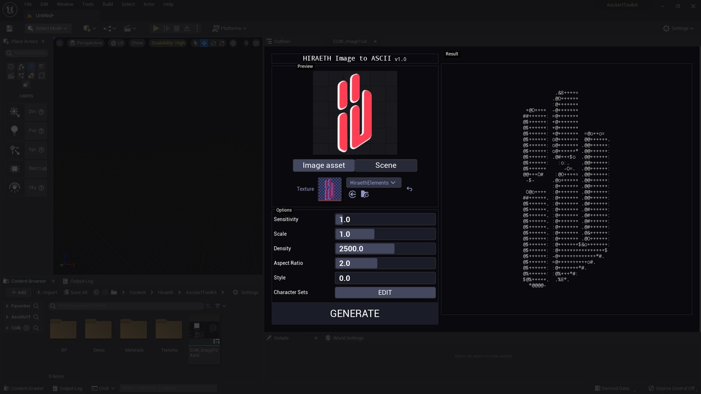
Task: Open the top-right Settings dropdown
Action: pyautogui.click(x=678, y=28)
